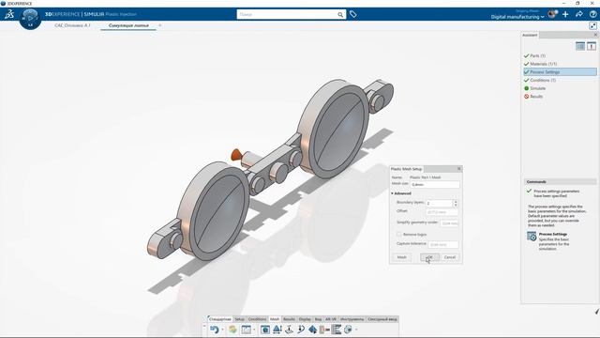Open the Mesh action bar tab
The width and height of the screenshot is (600, 338).
click(275, 319)
